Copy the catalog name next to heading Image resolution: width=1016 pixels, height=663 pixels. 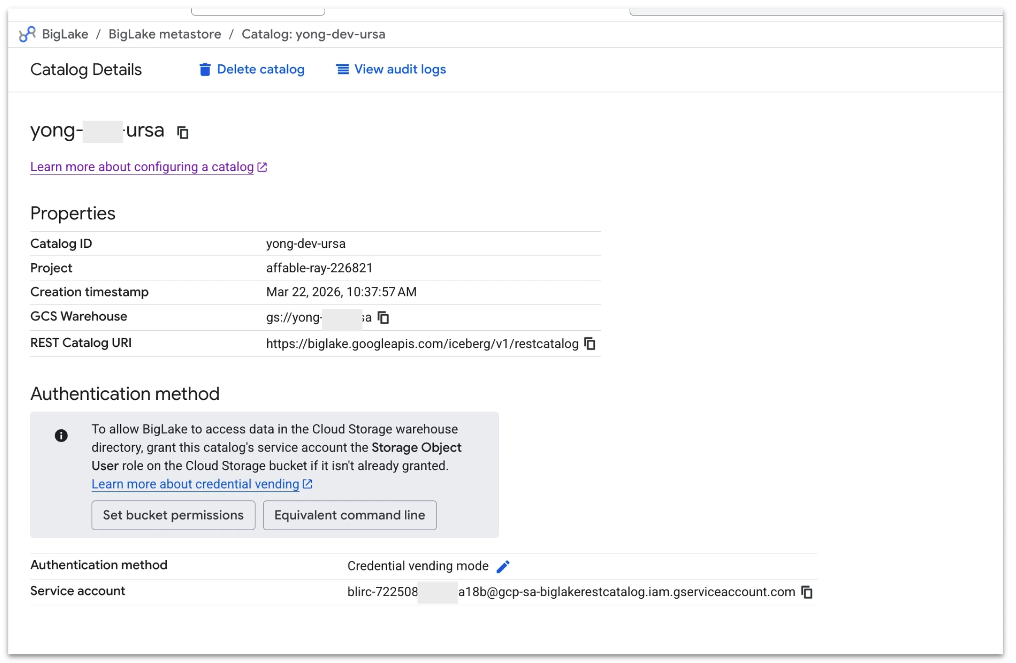(183, 133)
